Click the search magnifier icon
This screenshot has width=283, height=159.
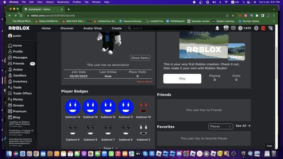pyautogui.click(x=129, y=28)
